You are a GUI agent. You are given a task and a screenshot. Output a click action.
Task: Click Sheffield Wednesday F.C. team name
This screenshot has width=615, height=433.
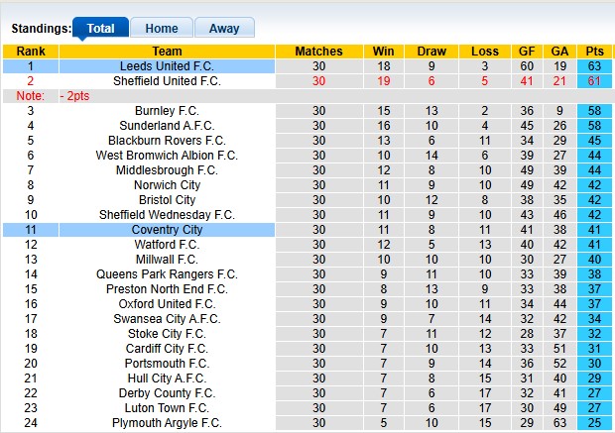[x=167, y=215]
